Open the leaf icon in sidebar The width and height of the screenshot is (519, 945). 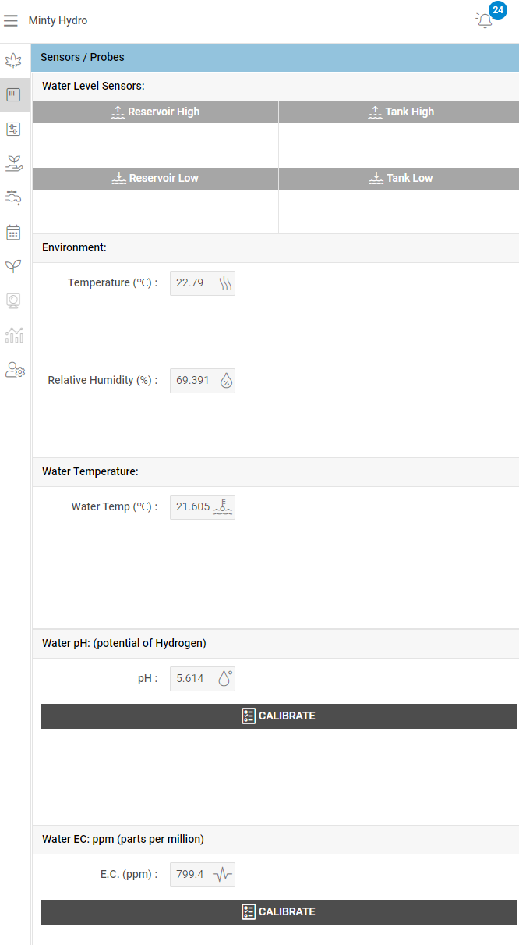[x=13, y=61]
